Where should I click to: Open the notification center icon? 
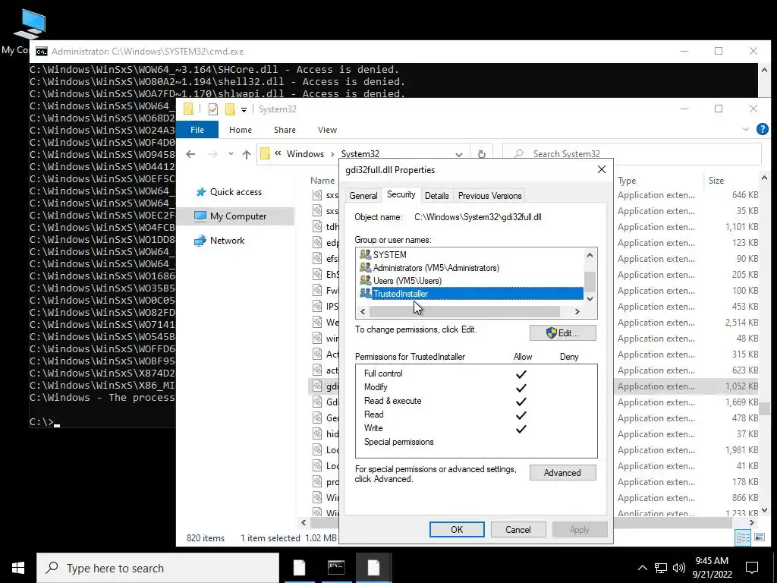click(x=752, y=568)
